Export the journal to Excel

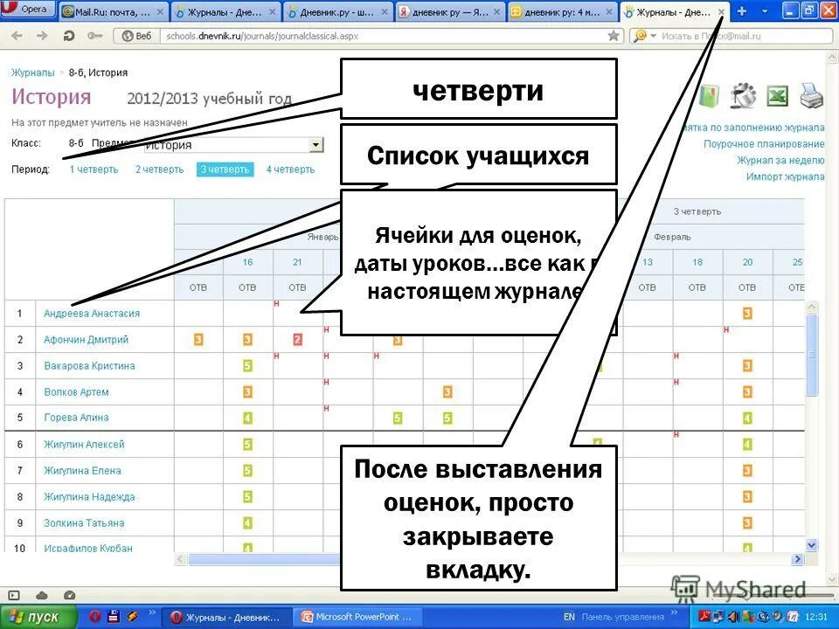(x=778, y=96)
